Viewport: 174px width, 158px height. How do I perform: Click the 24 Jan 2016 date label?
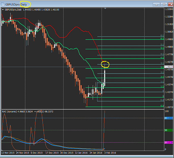pos(96,153)
